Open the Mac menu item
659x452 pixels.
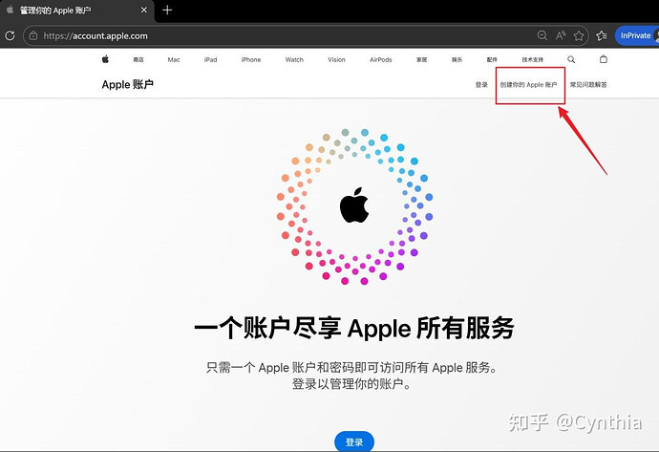(174, 59)
